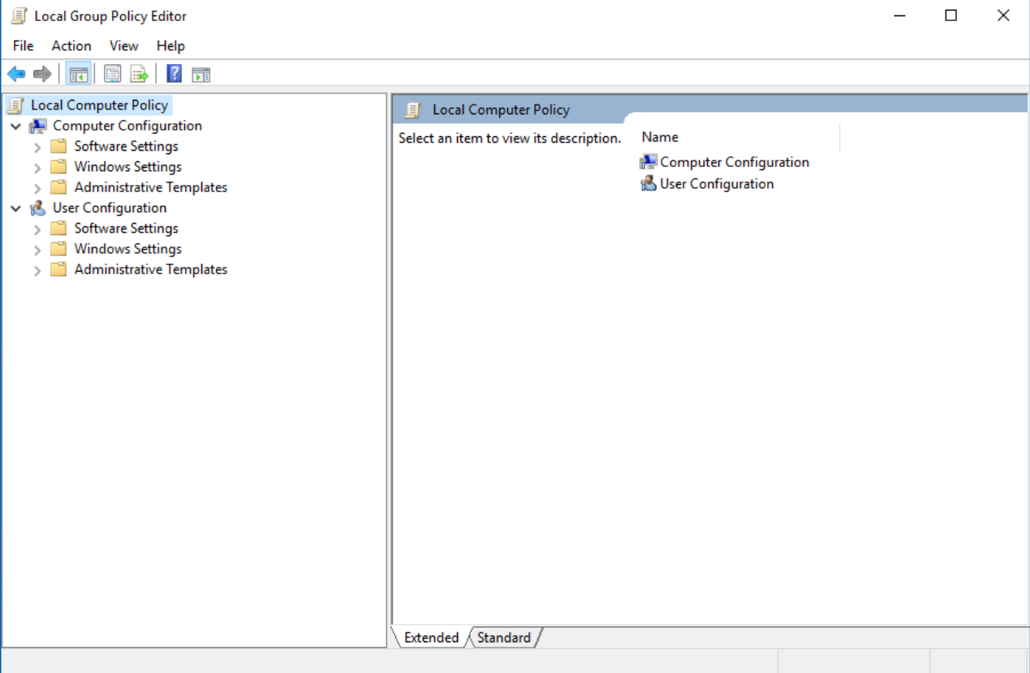The image size is (1030, 673).
Task: Select Administrative Templates text under User Configuration
Action: click(151, 269)
